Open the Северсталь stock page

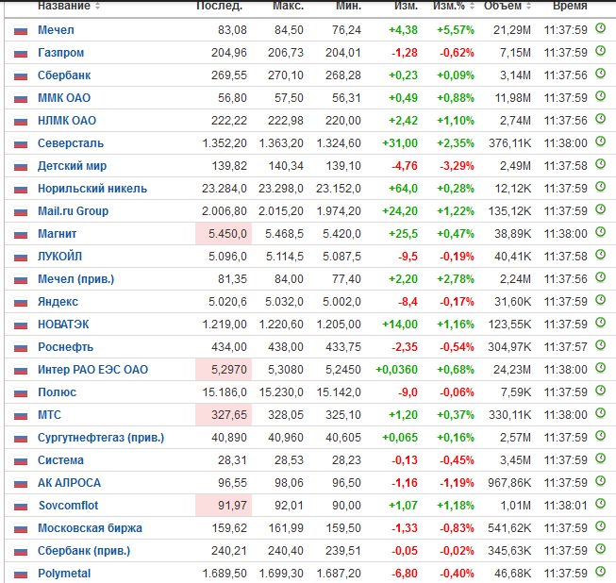pyautogui.click(x=71, y=143)
